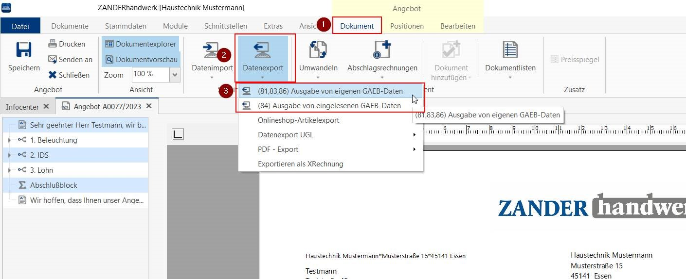686x279 pixels.
Task: Open the Zoom percentage dropdown
Action: point(175,74)
